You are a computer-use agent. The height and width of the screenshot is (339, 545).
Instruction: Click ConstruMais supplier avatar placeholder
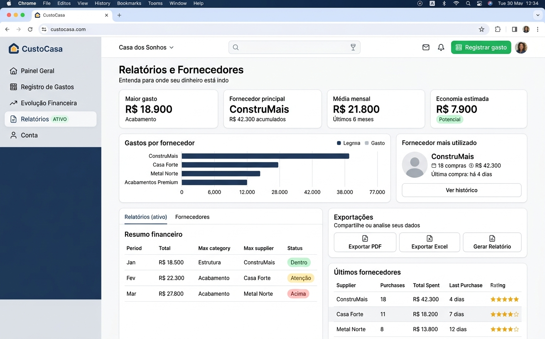(415, 165)
